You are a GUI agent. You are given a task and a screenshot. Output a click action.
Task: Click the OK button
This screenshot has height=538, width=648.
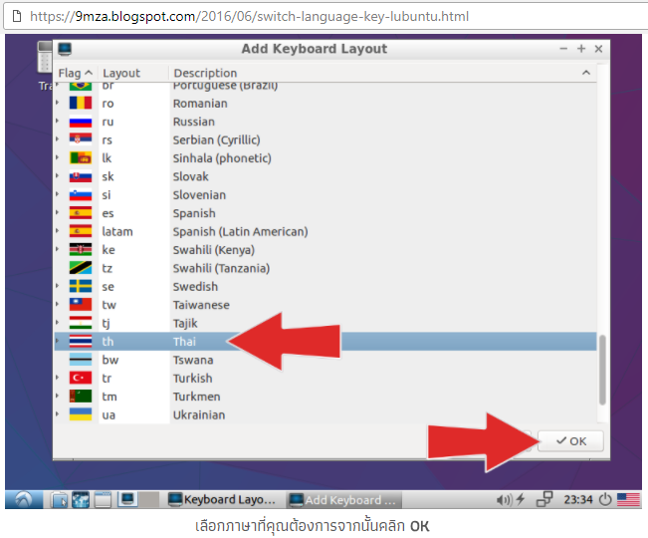click(x=570, y=441)
